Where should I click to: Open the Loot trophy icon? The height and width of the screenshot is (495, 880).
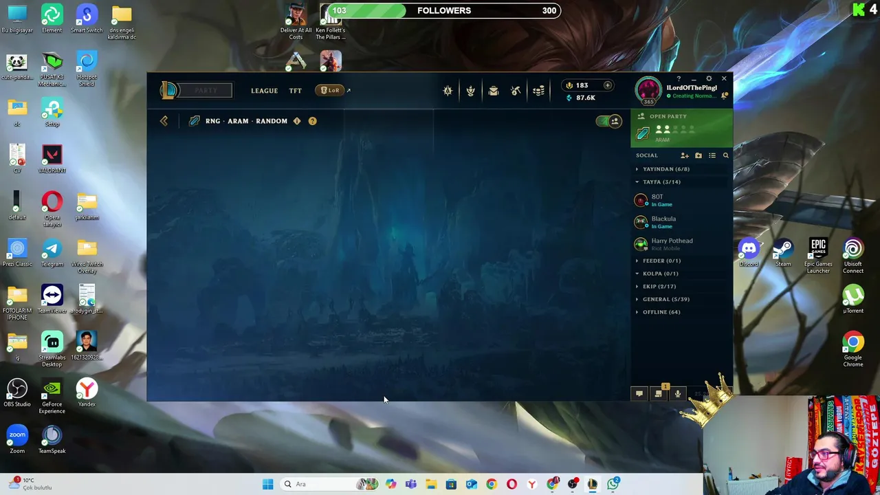(x=470, y=91)
